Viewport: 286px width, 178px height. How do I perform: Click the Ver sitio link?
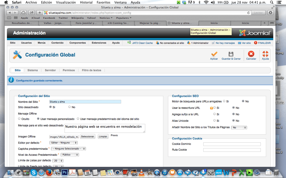pyautogui.click(x=246, y=43)
